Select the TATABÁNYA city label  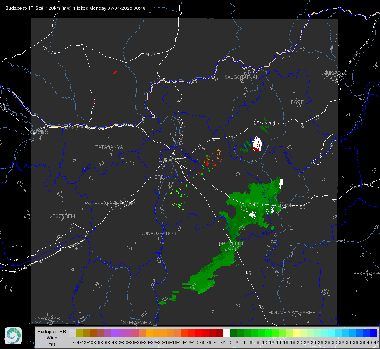[x=109, y=147]
